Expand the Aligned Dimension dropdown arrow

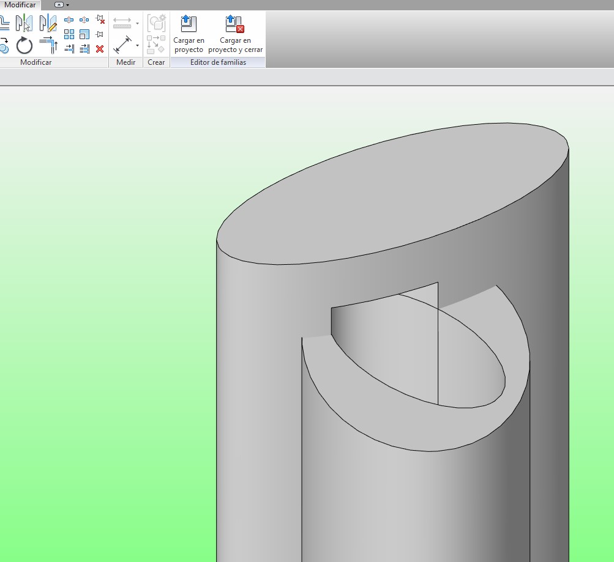pyautogui.click(x=137, y=46)
